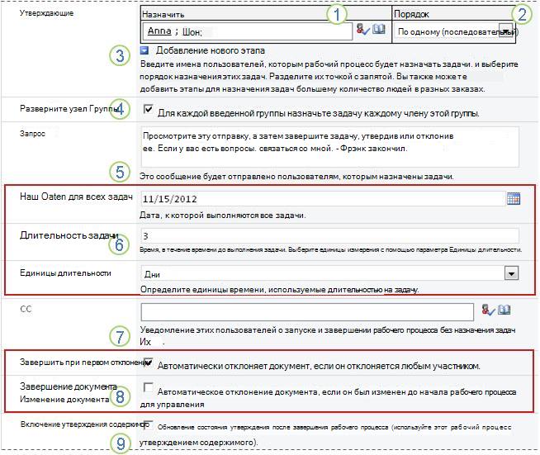Click the Утверждающие label
Image resolution: width=540 pixels, height=455 pixels.
click(x=46, y=13)
